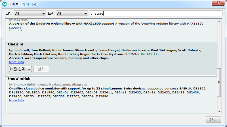
Task: Click the INSTALLED status label
Action: [150, 54]
